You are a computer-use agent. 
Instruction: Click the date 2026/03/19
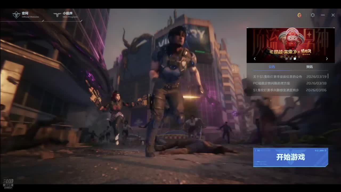point(316,77)
